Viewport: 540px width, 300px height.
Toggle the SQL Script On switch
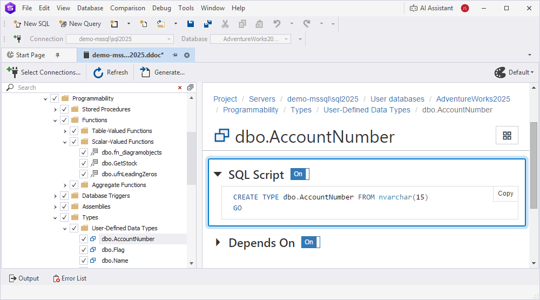point(300,174)
